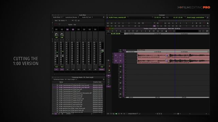218x122 pixels.
Task: Toggle the A2 record track selector in timeline
Action: pyautogui.click(x=121, y=61)
